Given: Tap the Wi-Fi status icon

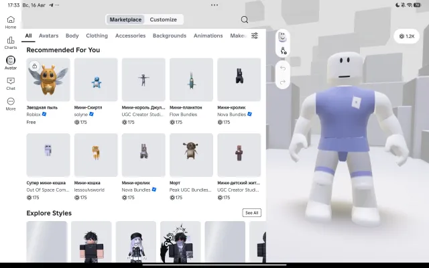Looking at the screenshot, I should click(410, 5).
